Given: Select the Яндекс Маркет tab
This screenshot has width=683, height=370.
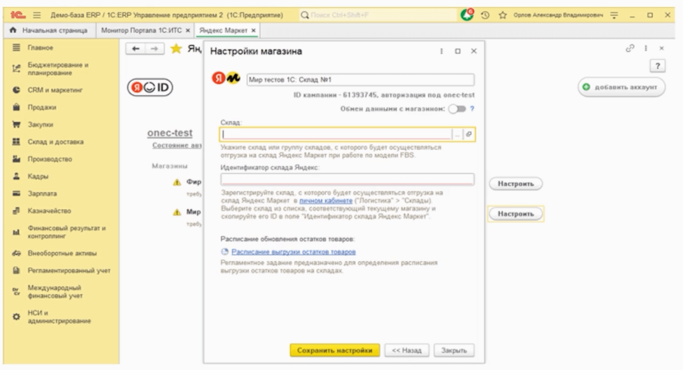Looking at the screenshot, I should [223, 30].
